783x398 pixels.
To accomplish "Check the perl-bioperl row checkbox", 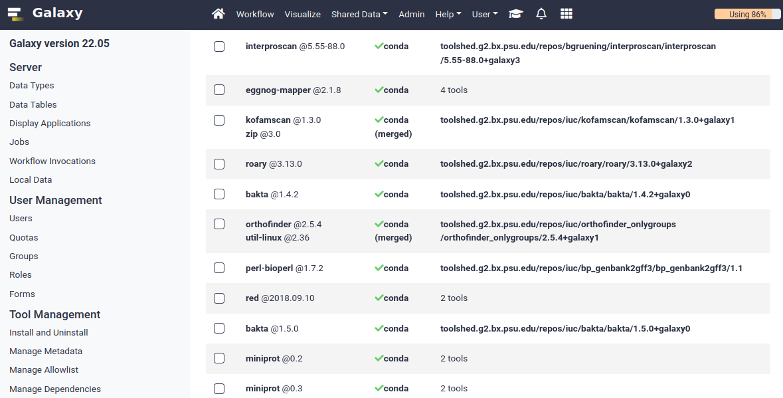I will coord(219,268).
